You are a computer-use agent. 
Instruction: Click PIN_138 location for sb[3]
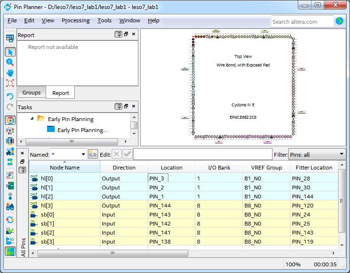(x=171, y=241)
